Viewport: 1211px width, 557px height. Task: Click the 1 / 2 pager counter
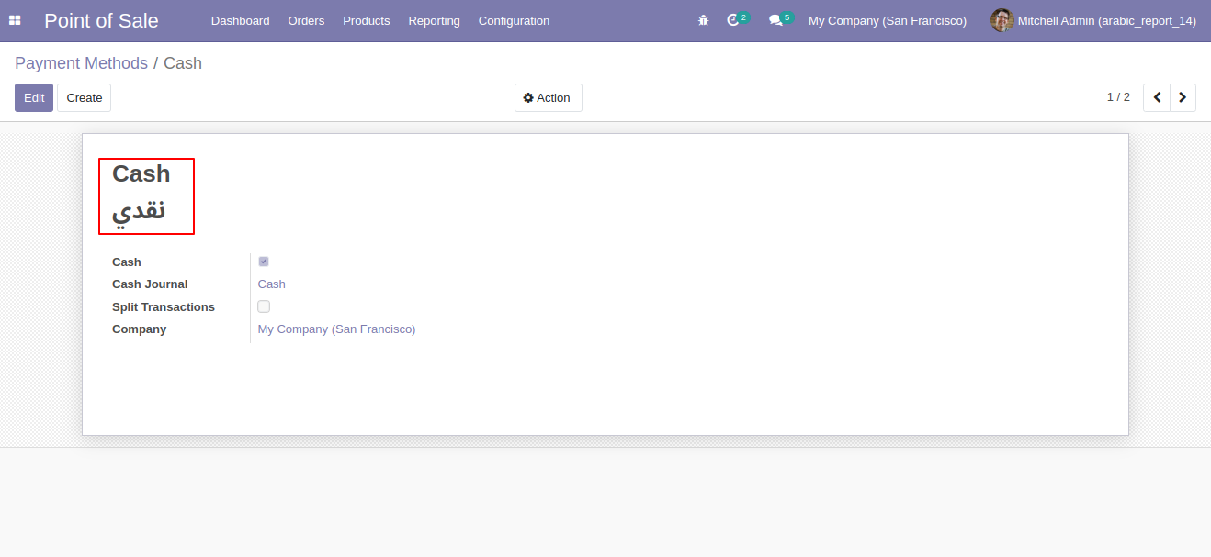(1118, 97)
